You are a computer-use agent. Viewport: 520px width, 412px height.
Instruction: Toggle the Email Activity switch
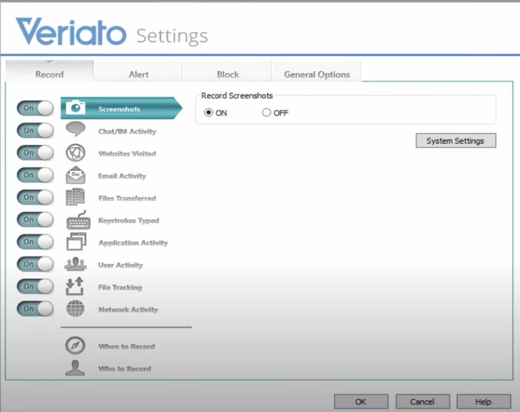coord(35,175)
